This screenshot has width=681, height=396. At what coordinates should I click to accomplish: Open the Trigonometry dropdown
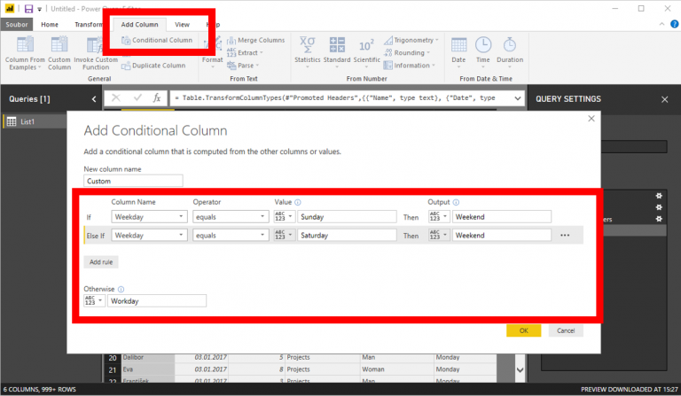(x=411, y=40)
